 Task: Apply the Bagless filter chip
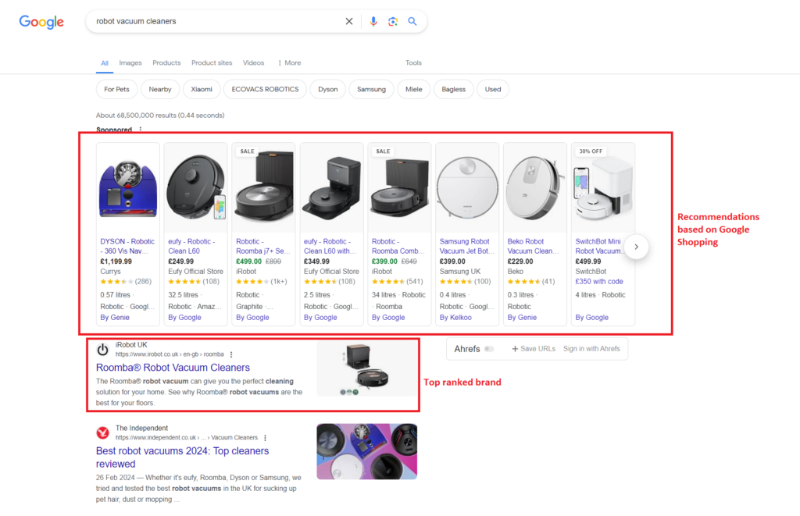pos(454,89)
